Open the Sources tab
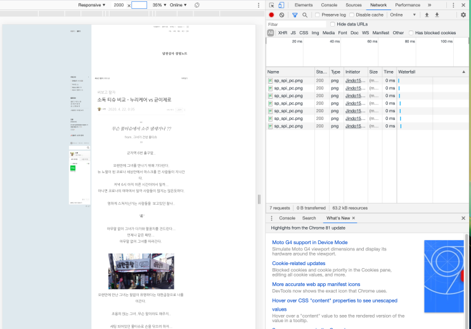Screen dimensions: 471x329 click(354, 5)
